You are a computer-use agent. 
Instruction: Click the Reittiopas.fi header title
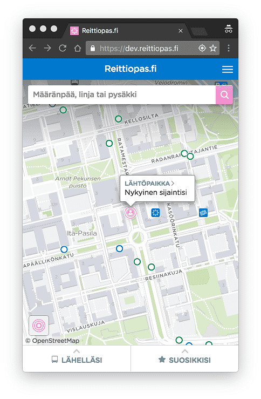[x=130, y=69]
